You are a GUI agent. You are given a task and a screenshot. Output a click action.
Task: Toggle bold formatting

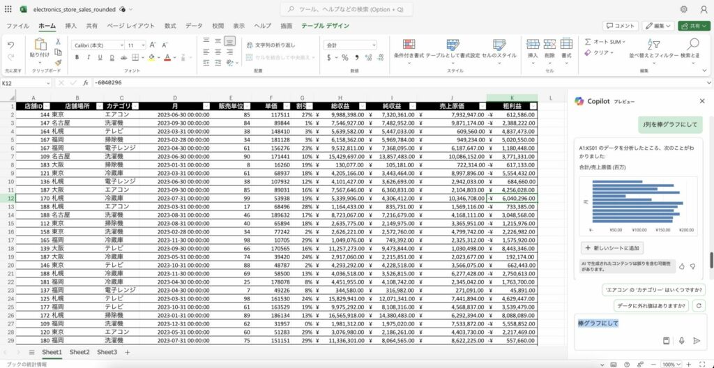[77, 57]
